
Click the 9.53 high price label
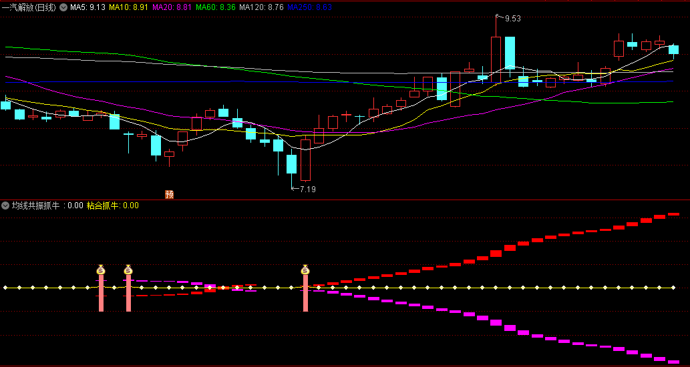pyautogui.click(x=513, y=19)
